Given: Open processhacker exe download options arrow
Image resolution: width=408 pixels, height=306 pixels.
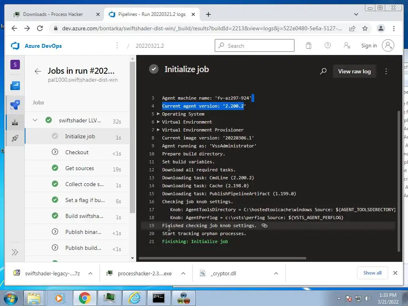Looking at the screenshot, I should point(183,273).
